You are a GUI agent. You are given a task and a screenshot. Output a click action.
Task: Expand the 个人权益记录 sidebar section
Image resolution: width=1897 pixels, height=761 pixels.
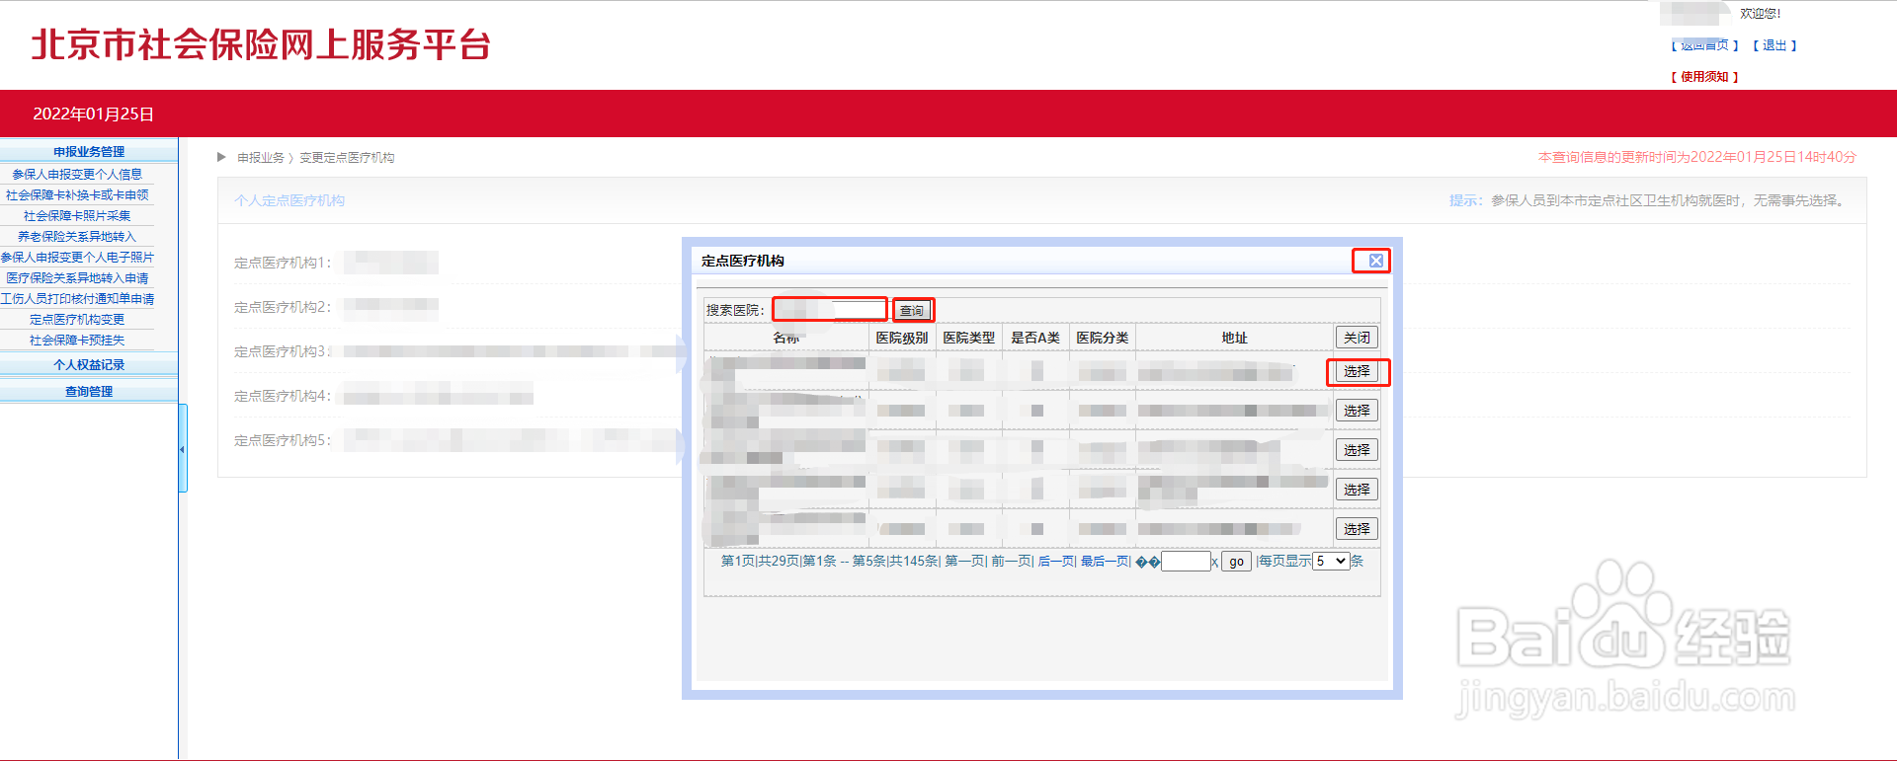click(89, 365)
